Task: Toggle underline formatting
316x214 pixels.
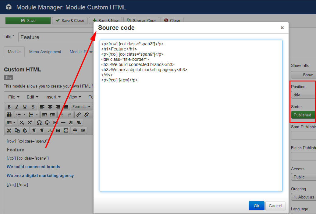Action: [x=25, y=107]
